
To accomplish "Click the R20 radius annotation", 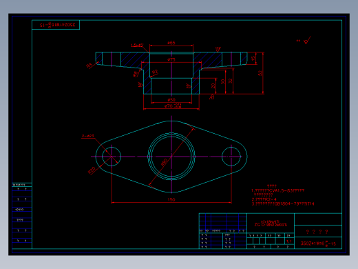I will click(x=92, y=170).
